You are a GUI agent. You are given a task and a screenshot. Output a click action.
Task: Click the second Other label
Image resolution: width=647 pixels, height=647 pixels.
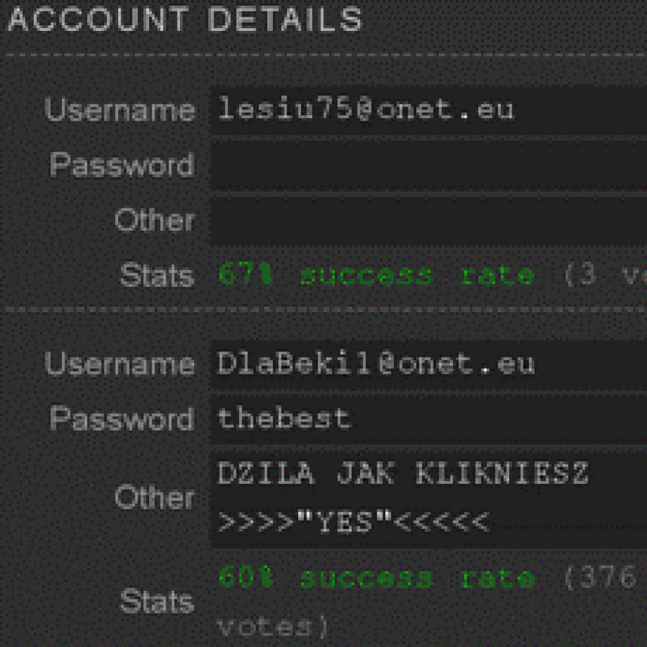pyautogui.click(x=154, y=497)
